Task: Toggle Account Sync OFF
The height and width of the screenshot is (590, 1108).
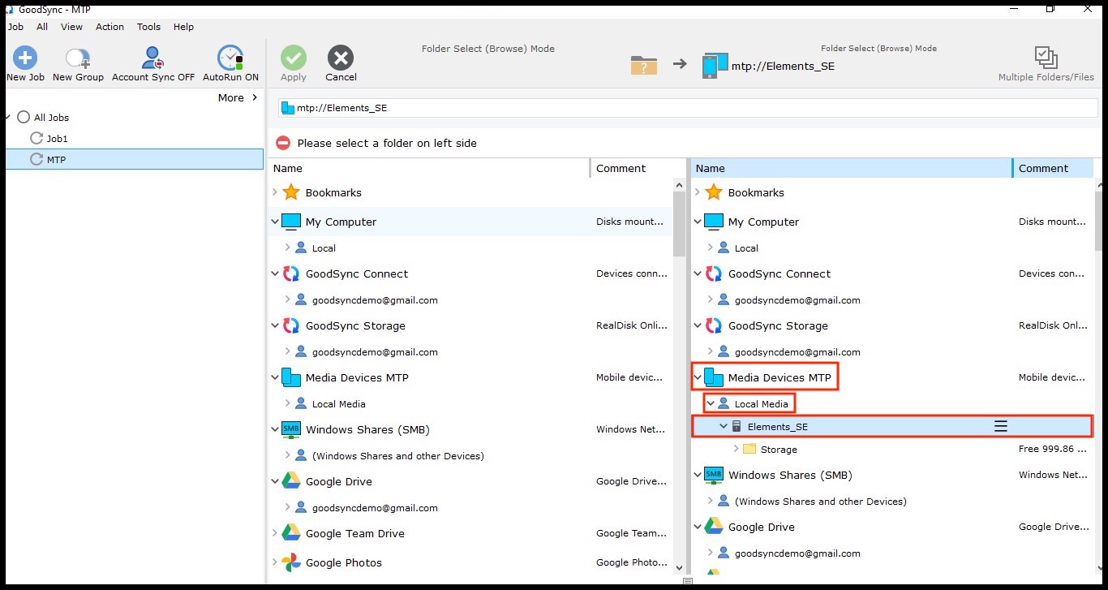Action: pos(152,58)
